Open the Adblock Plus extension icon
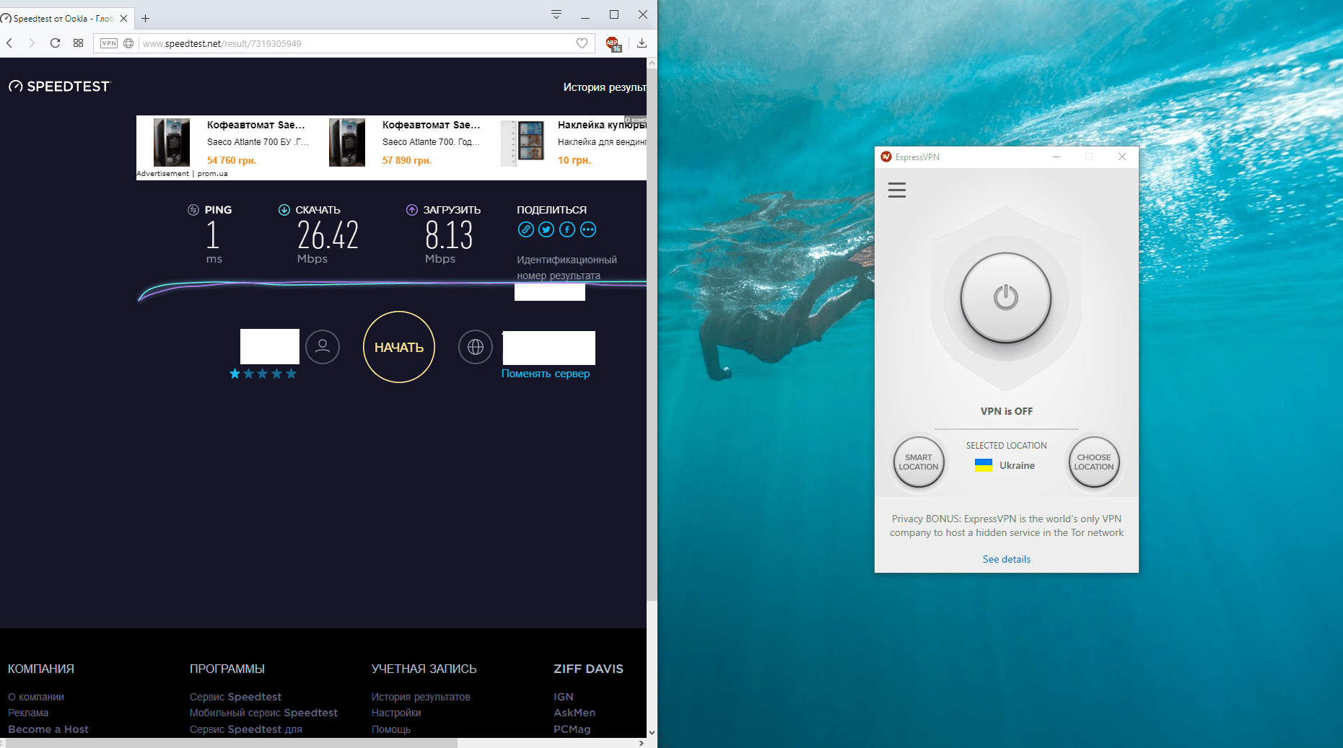 [x=613, y=44]
